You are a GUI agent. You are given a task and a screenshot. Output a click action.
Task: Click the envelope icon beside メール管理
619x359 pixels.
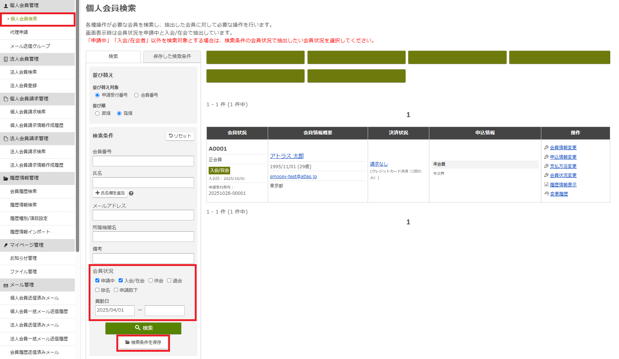click(x=5, y=285)
